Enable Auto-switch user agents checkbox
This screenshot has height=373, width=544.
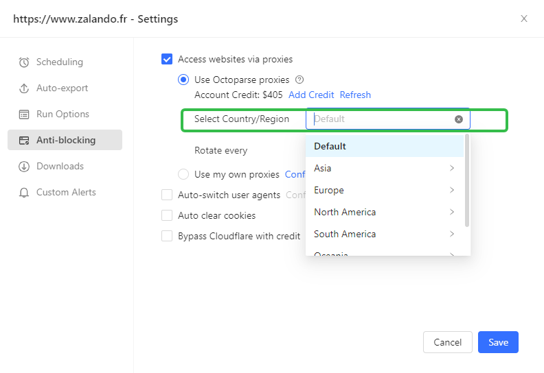tap(167, 195)
